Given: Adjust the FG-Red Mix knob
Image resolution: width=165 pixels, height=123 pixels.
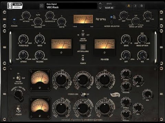Looking at the screenshot, I should [142, 55].
